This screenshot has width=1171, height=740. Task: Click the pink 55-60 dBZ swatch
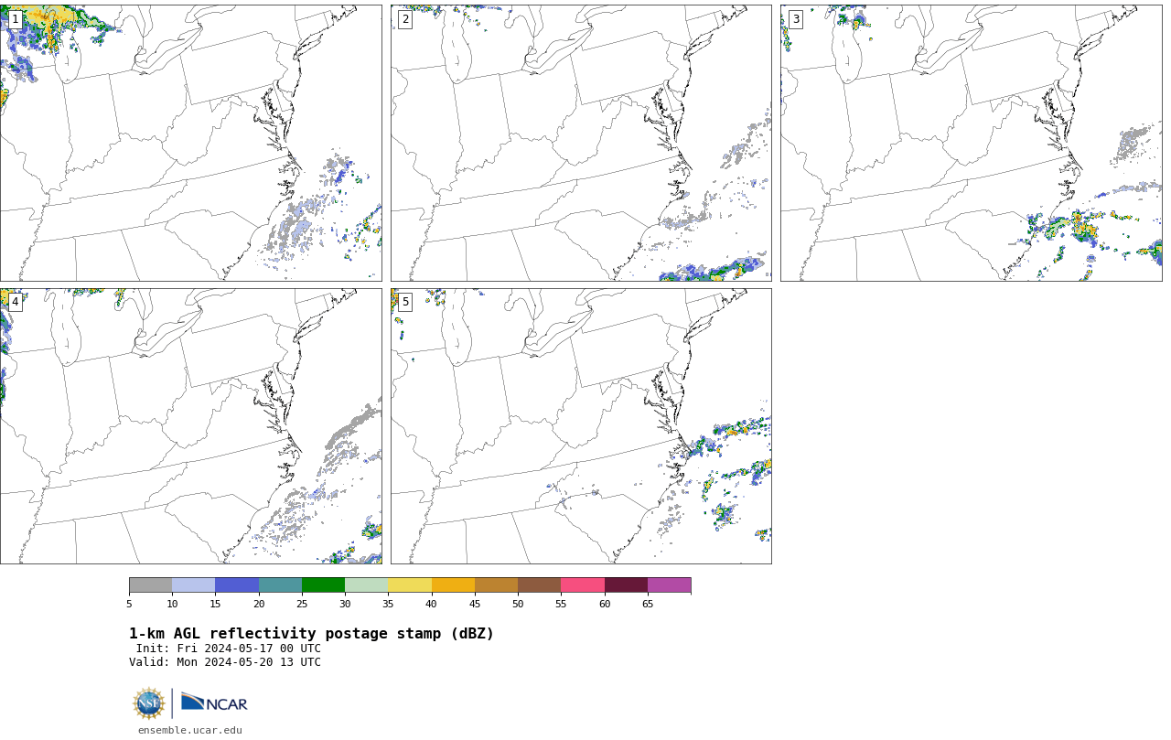tap(583, 585)
